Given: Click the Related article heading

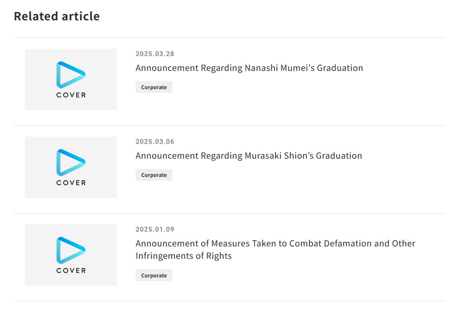Looking at the screenshot, I should pyautogui.click(x=57, y=16).
